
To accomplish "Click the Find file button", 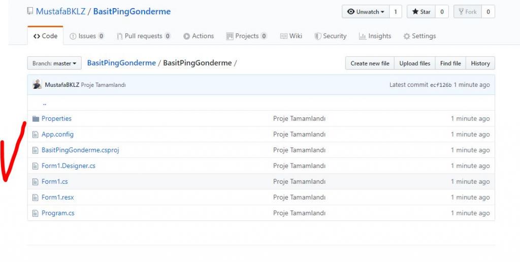I will 450,63.
